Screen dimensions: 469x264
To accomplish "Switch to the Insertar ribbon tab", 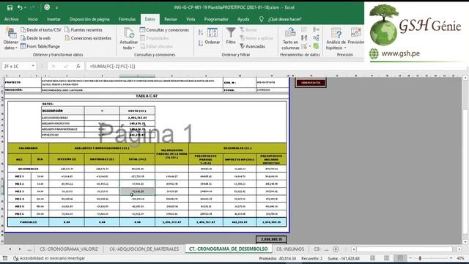I will [53, 19].
